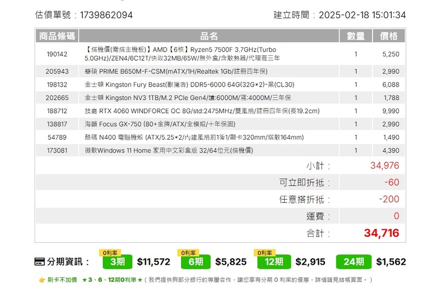Click the Kingston NV3 1TB product name

point(188,98)
